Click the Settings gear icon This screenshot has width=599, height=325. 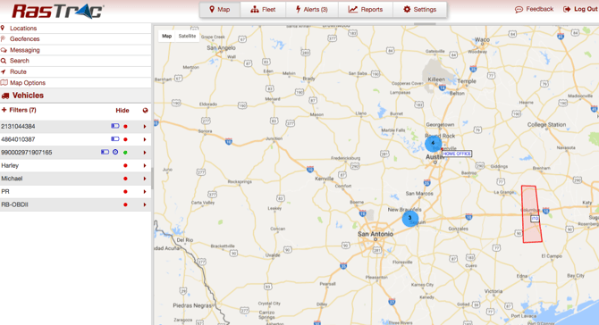click(407, 9)
